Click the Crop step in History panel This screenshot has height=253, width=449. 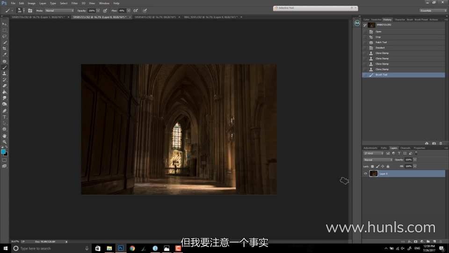coord(378,37)
